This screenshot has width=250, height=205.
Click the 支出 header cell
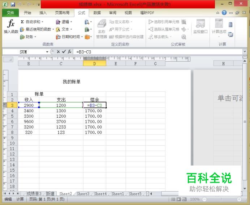pyautogui.click(x=61, y=100)
